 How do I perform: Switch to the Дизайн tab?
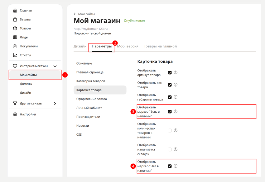coord(80,46)
